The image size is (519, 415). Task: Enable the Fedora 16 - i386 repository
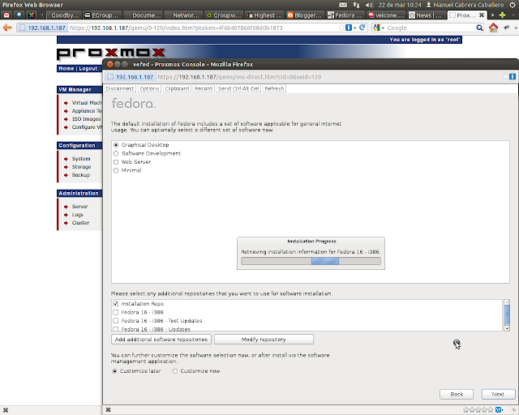click(115, 312)
